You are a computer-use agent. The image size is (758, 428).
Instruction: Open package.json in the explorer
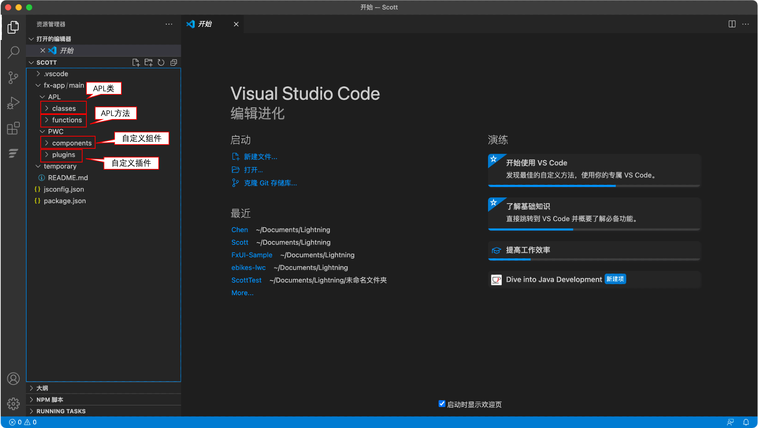coord(64,201)
